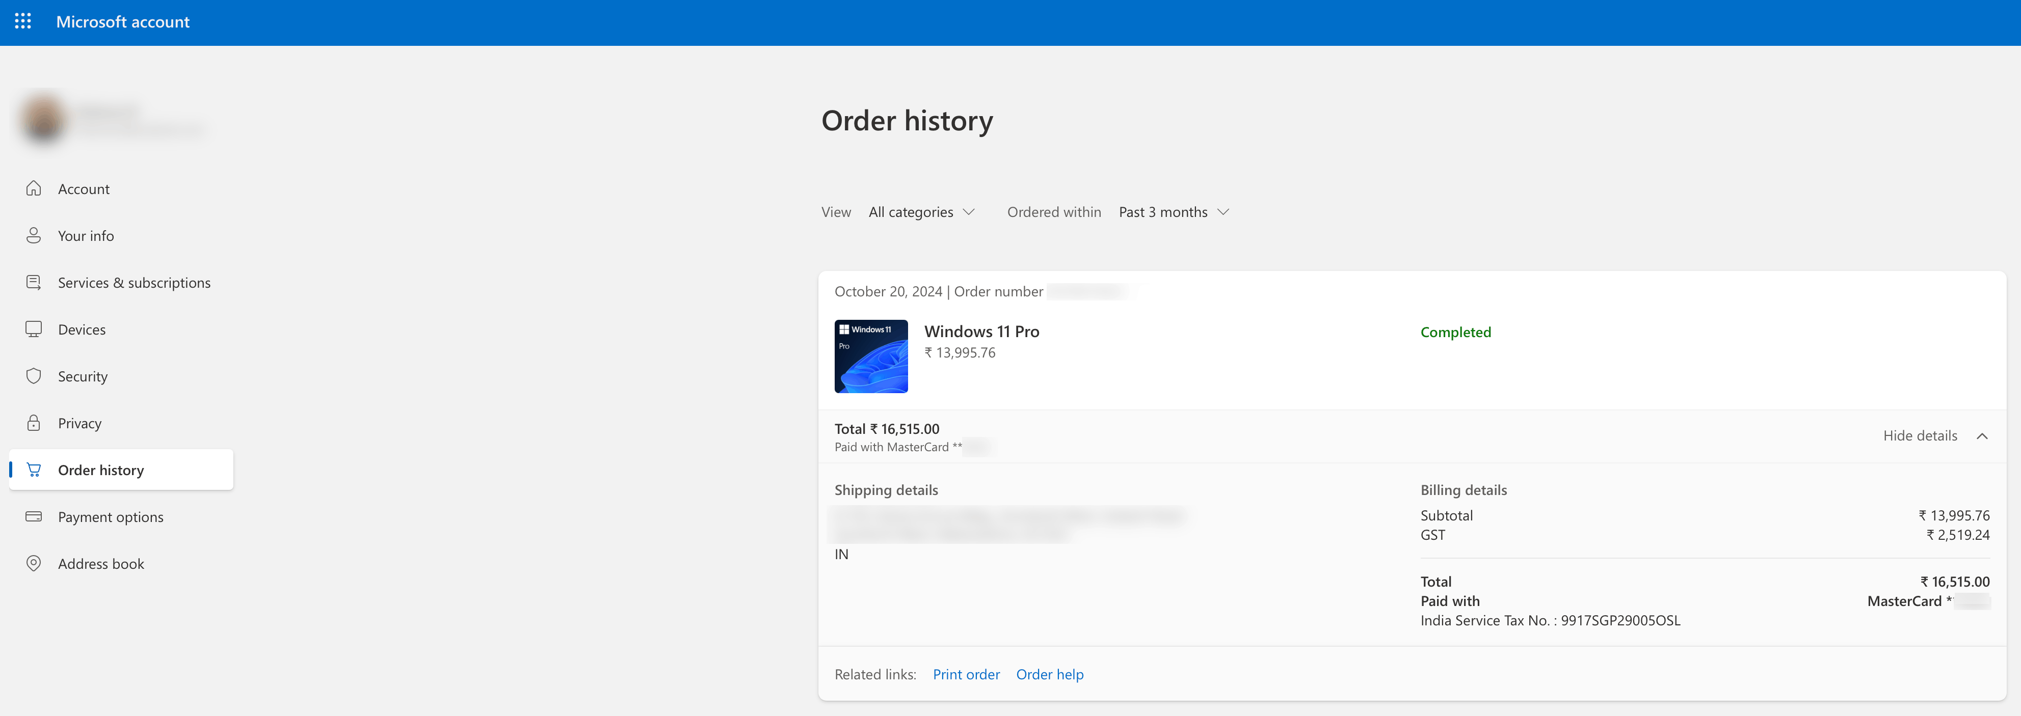Go to Services & subscriptions
The height and width of the screenshot is (716, 2021).
tap(134, 282)
